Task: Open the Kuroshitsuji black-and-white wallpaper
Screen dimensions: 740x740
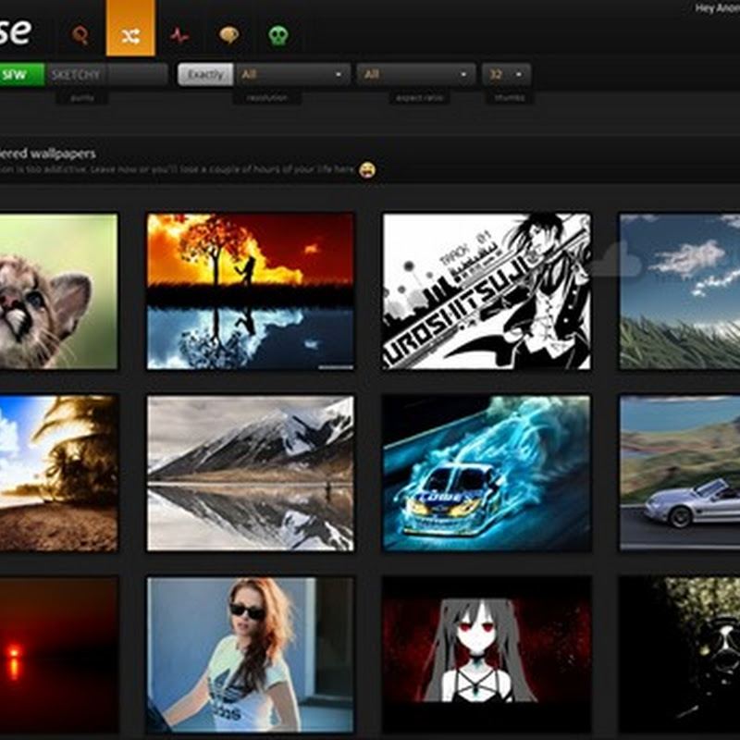Action: click(487, 291)
